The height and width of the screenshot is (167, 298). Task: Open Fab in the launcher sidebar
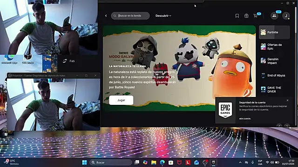tap(69, 61)
